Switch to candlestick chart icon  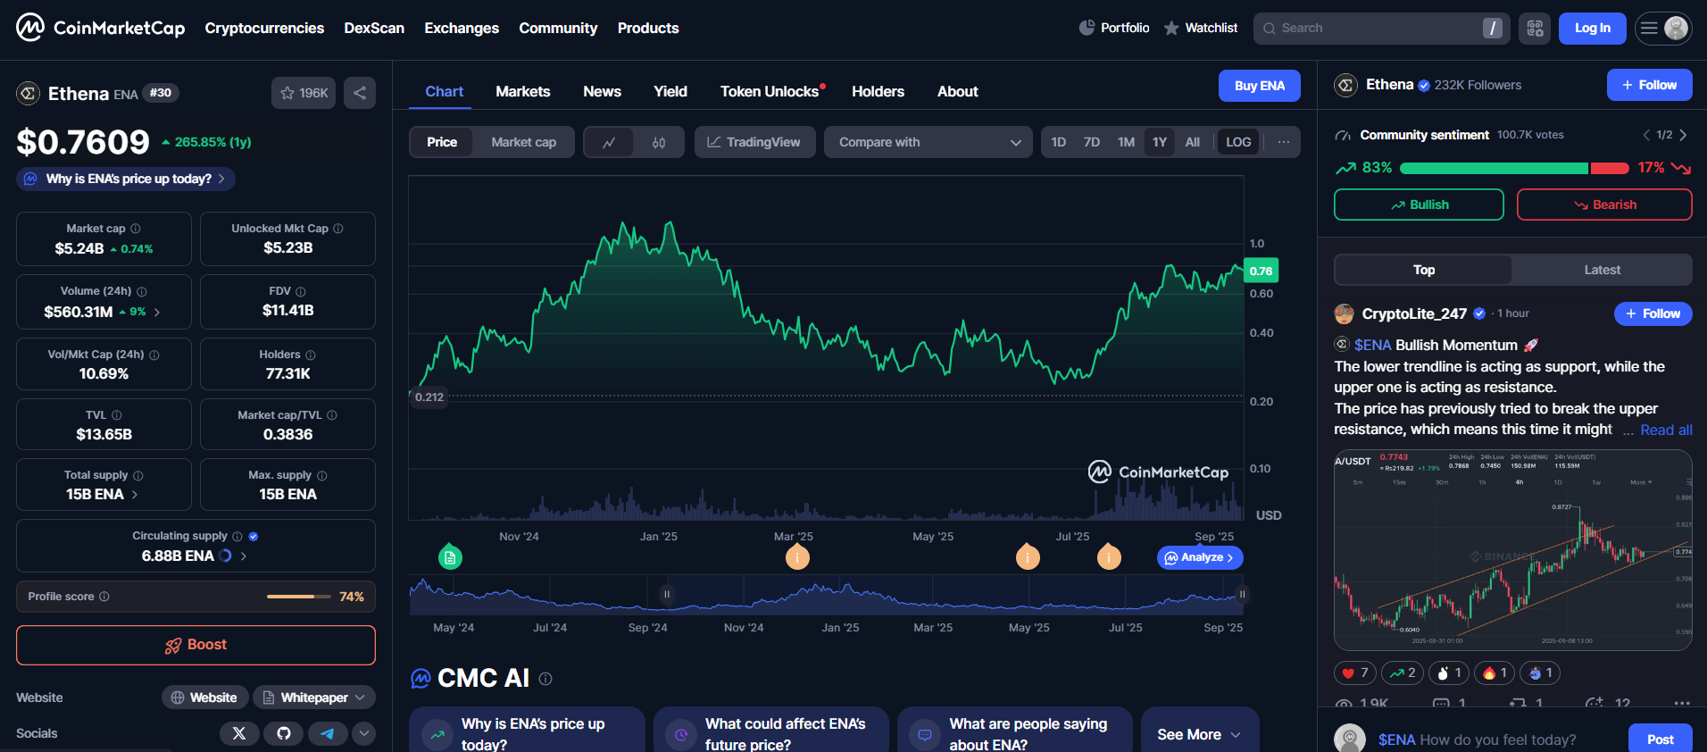(x=659, y=142)
